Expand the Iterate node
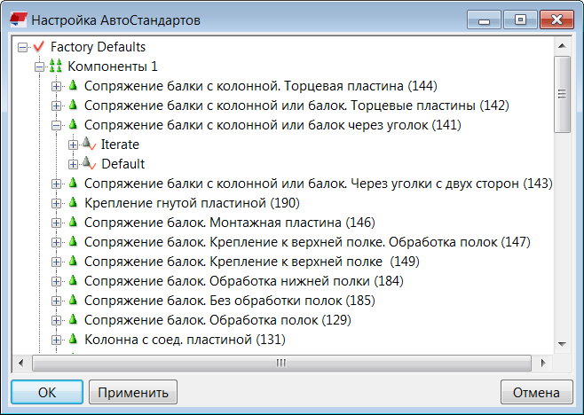 pyautogui.click(x=74, y=145)
